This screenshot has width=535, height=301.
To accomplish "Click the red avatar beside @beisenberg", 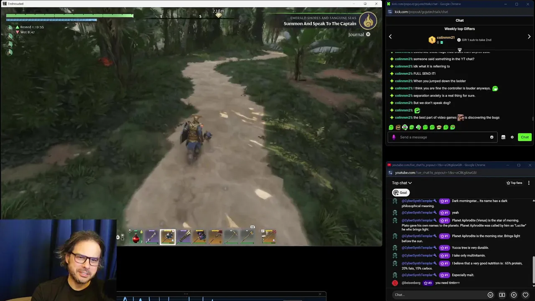I will pos(395,283).
